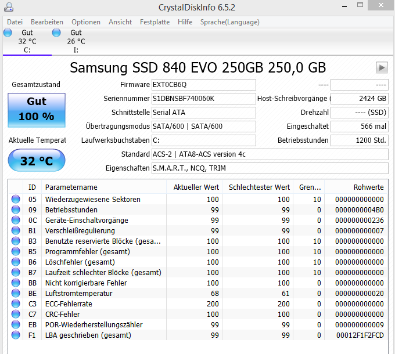Click the Gren... column header

coord(308,187)
